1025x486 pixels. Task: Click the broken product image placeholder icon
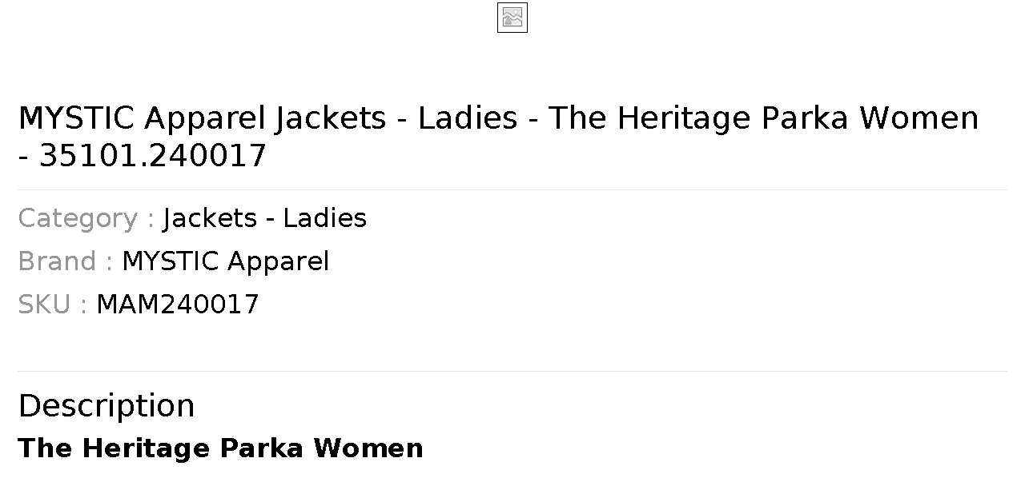pos(512,18)
